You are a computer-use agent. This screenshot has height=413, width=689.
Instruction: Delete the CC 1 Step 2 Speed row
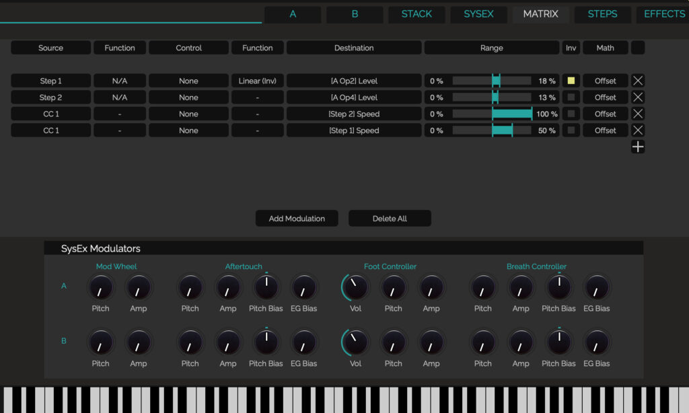point(638,114)
